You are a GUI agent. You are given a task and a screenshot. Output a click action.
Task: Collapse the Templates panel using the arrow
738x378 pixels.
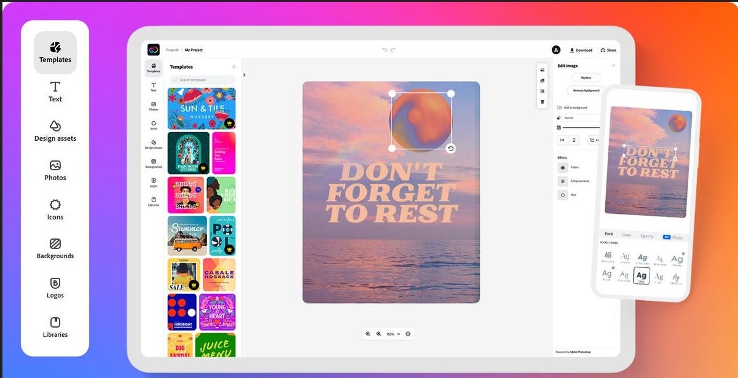click(244, 75)
